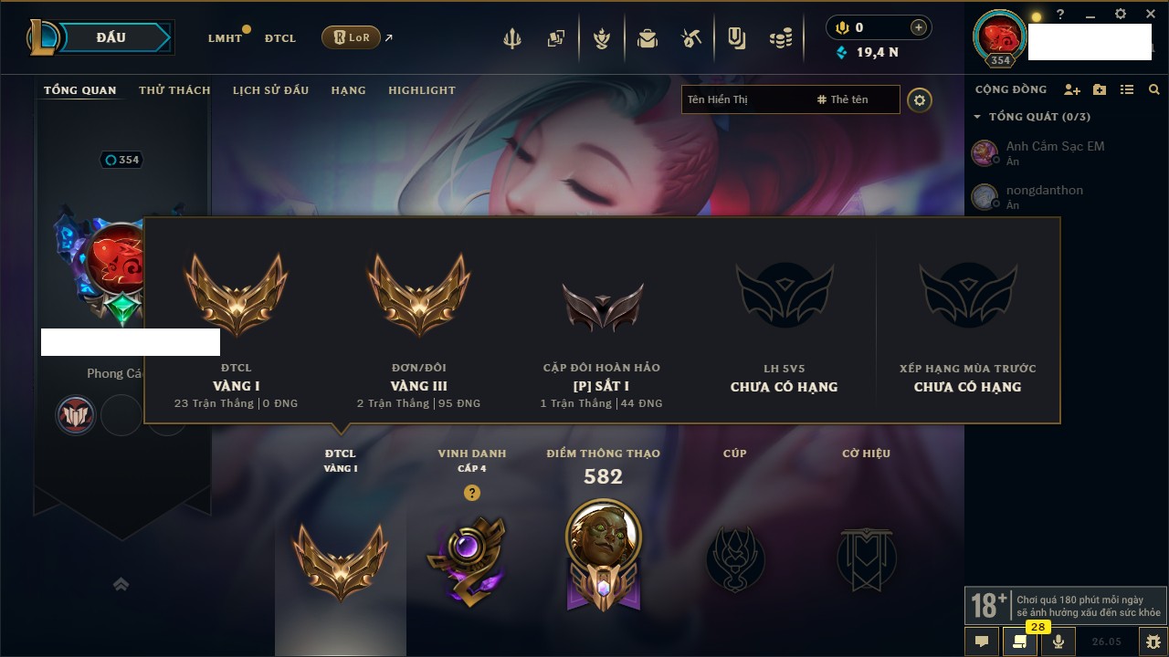This screenshot has height=657, width=1169.
Task: Click the new friend folder icon
Action: pos(1100,89)
